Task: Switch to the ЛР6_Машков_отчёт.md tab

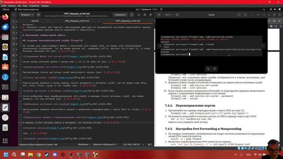Action: tap(77, 21)
